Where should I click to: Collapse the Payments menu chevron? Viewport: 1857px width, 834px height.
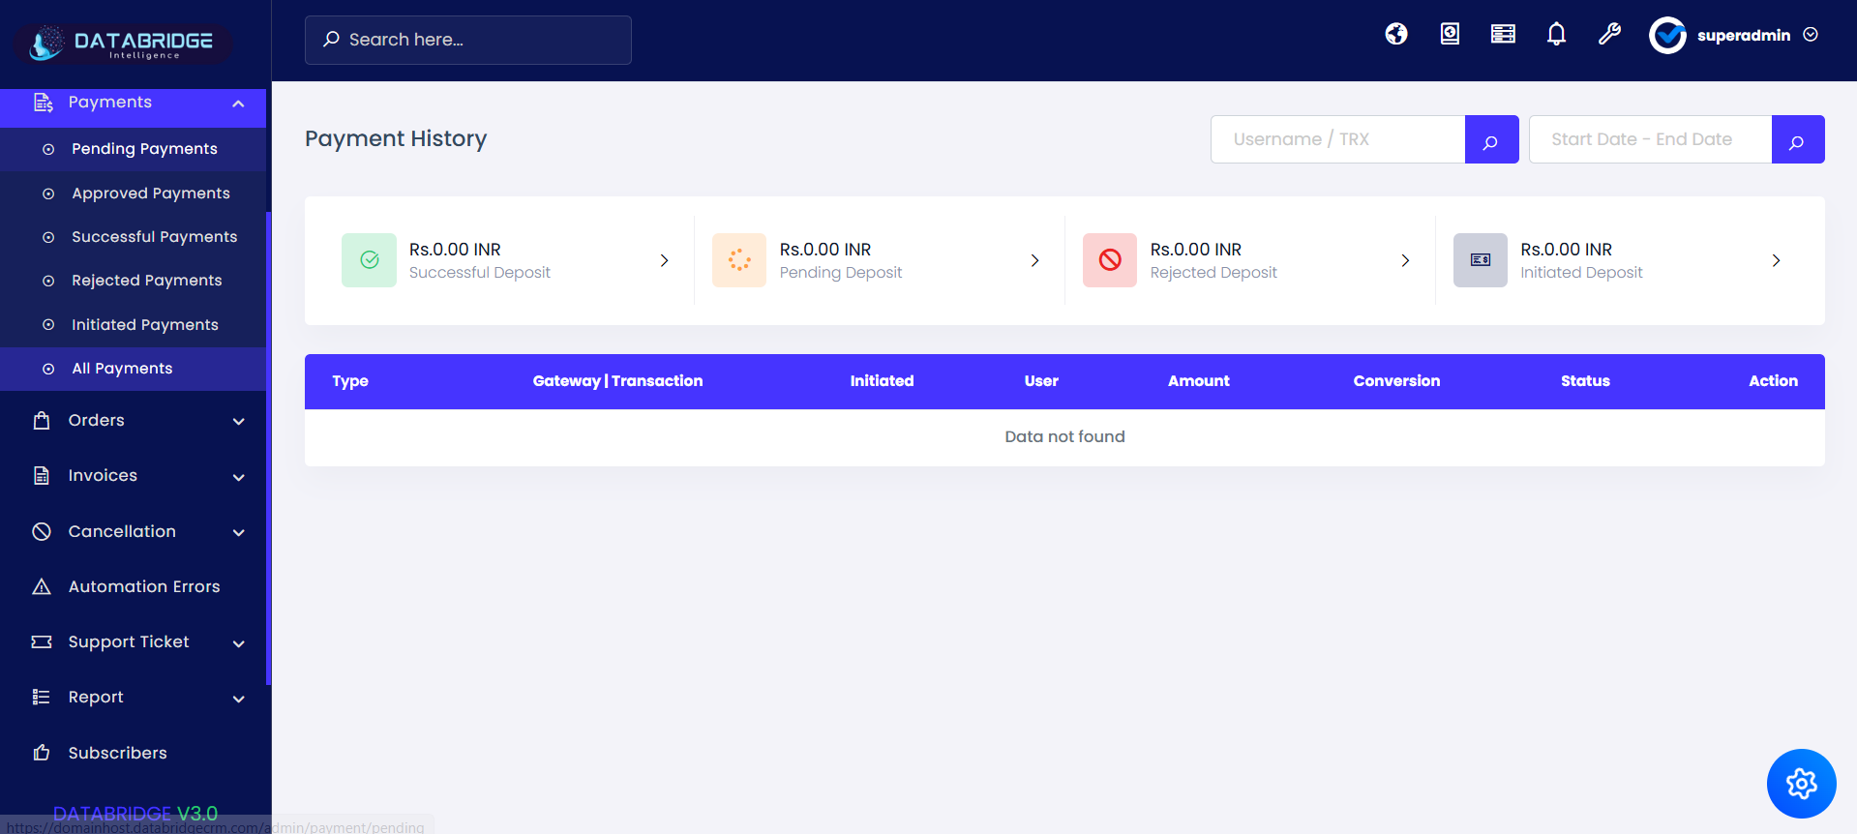pos(239,104)
